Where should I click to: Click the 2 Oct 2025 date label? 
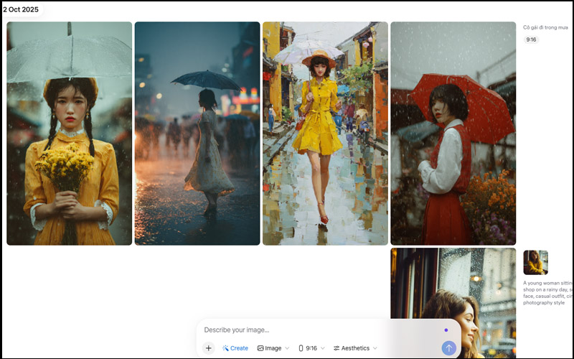[x=22, y=9]
